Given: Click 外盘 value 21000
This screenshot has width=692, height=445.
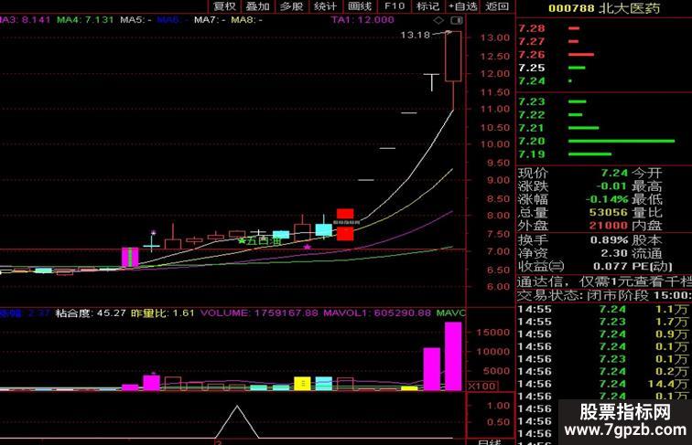Looking at the screenshot, I should [x=608, y=226].
